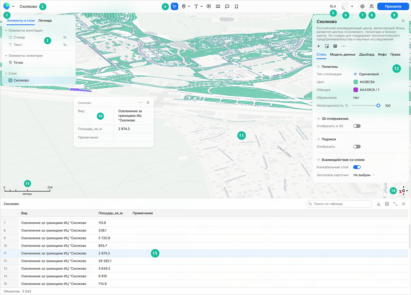
Task: Switch to the Инфо tab
Action: (382, 54)
